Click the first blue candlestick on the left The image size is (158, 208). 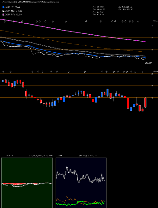pyautogui.click(x=3, y=81)
